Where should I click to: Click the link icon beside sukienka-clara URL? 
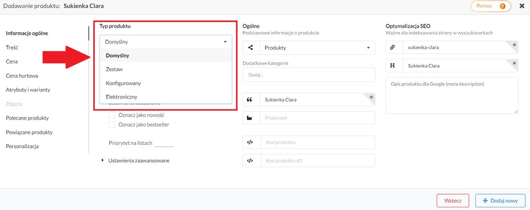click(392, 48)
